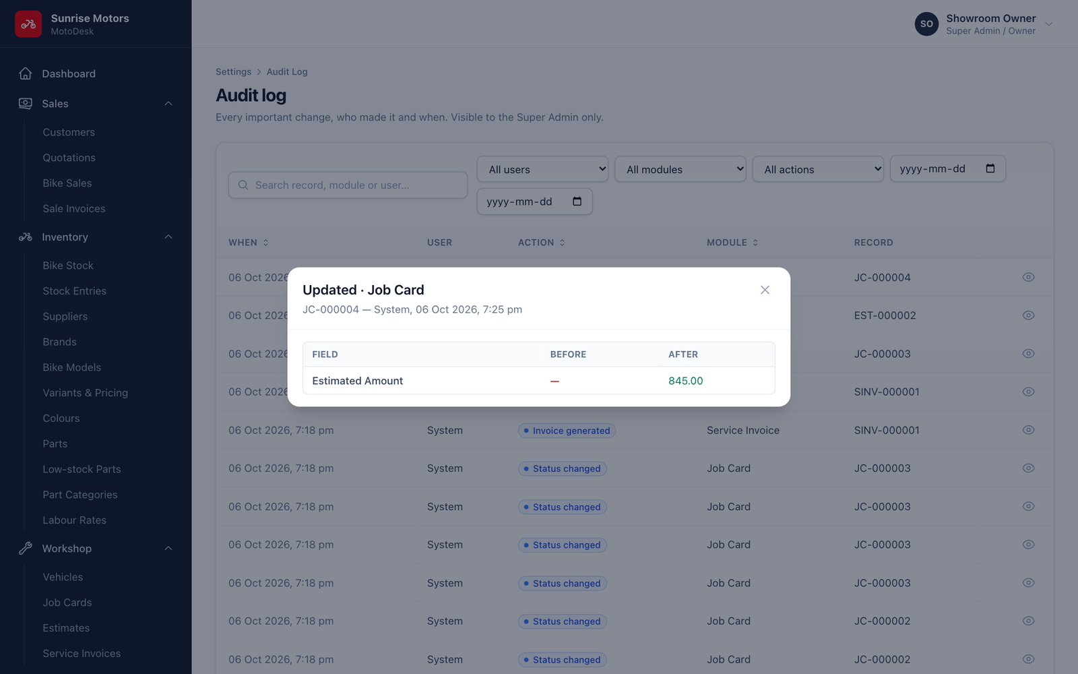This screenshot has width=1078, height=674.
Task: Sort by the MODULE column
Action: (732, 243)
